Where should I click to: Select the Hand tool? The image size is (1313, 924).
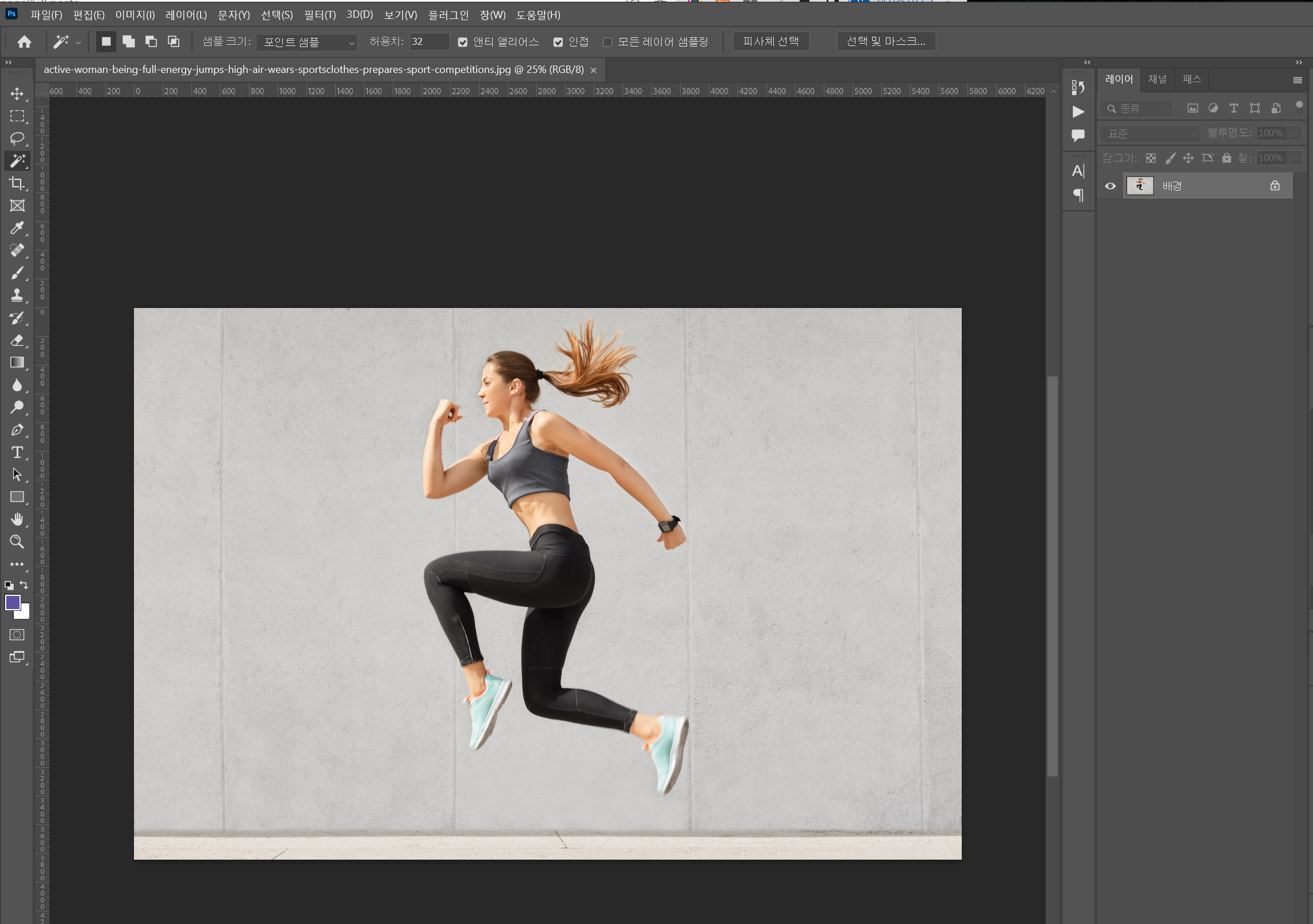pyautogui.click(x=17, y=519)
